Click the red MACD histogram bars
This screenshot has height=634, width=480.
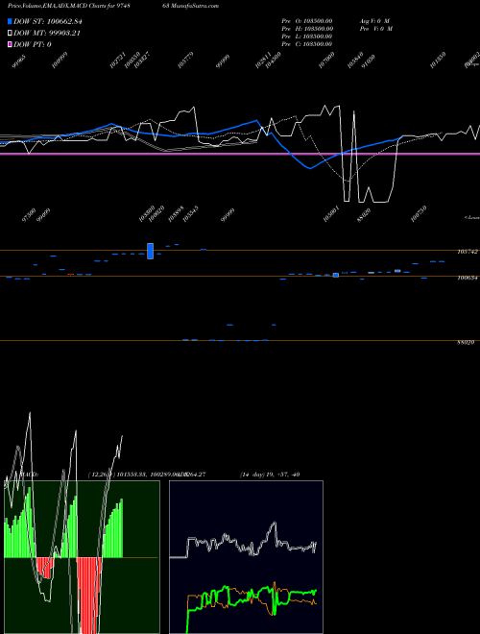pos(88,595)
